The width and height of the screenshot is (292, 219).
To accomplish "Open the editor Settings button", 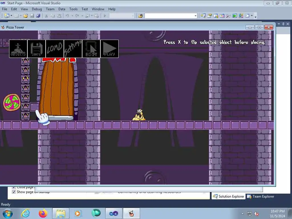I will coord(73,49).
